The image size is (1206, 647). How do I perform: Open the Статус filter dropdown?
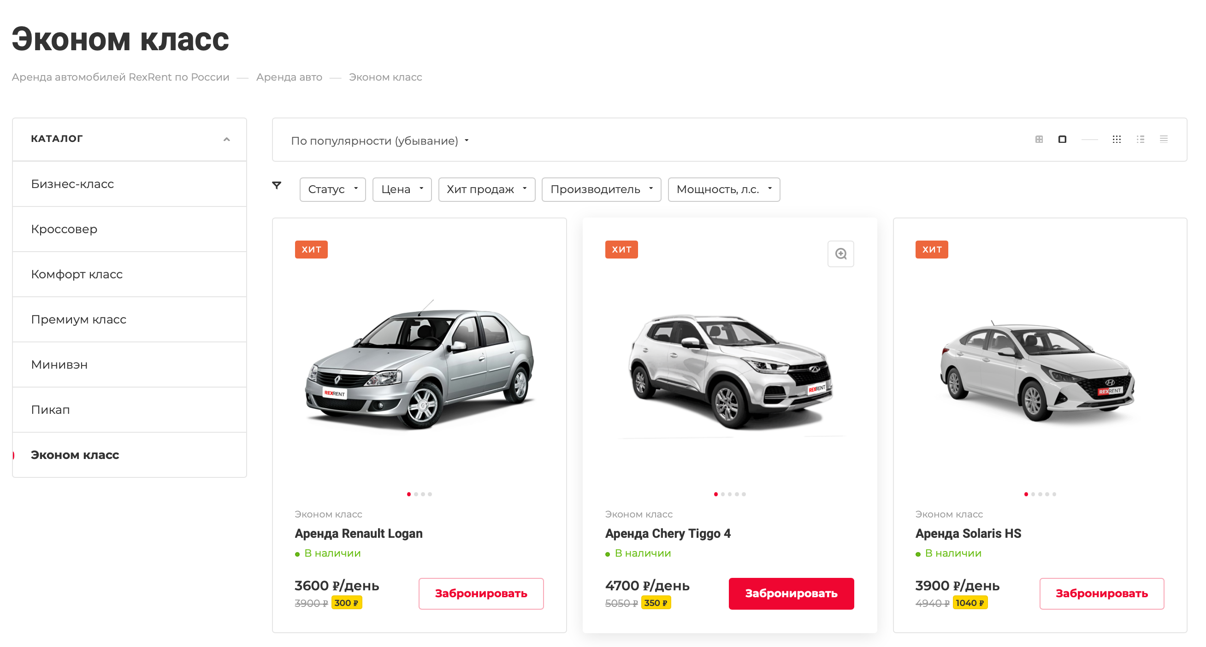pos(332,189)
